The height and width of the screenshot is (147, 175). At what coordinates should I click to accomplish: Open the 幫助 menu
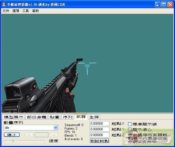click(35, 11)
